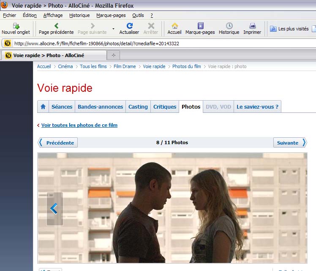Open the Fichier menu
316x271 pixels.
[x=9, y=15]
